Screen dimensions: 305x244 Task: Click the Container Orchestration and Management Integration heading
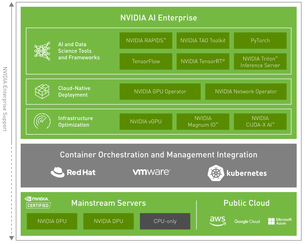coord(159,155)
